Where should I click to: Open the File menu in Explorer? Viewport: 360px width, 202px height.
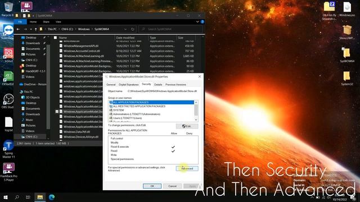coord(20,22)
